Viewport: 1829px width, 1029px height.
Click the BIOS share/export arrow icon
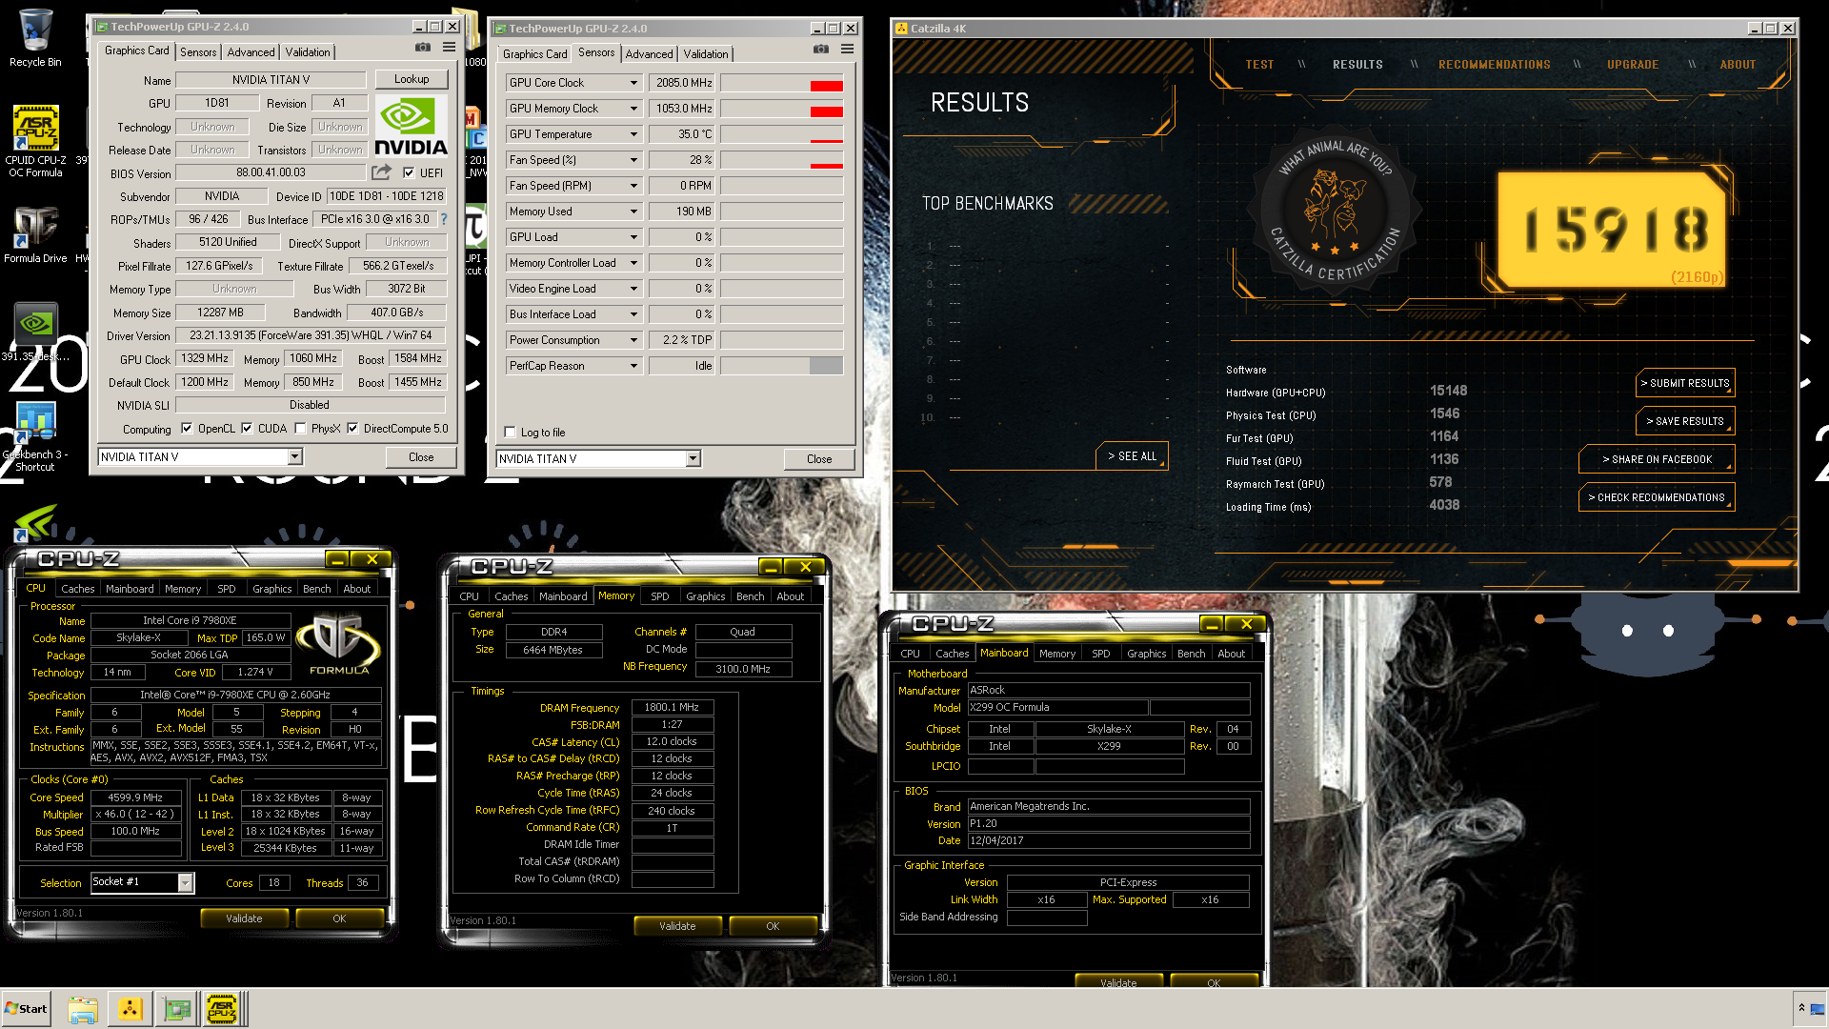(x=381, y=172)
